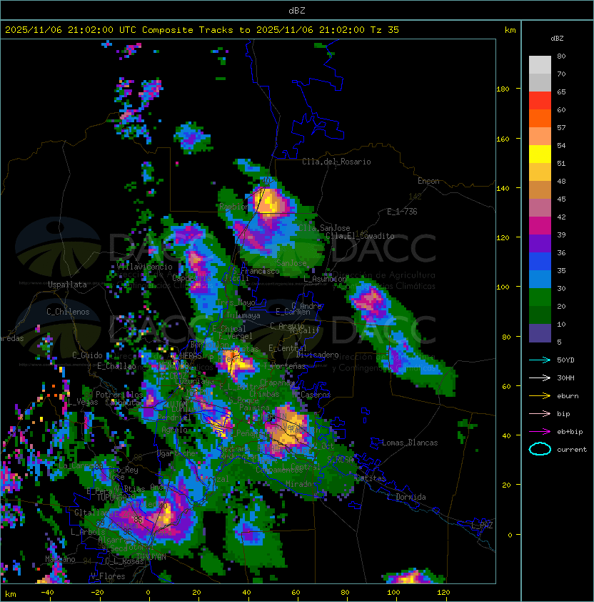Click the dBZ heading above the color scale

[557, 39]
